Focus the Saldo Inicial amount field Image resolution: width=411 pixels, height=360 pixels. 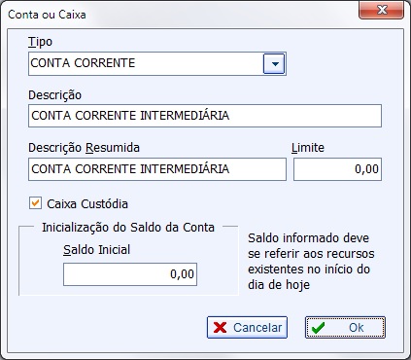click(130, 274)
